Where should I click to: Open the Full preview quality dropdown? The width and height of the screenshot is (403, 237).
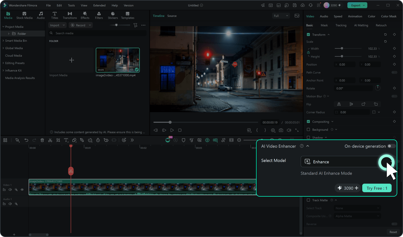(x=281, y=16)
